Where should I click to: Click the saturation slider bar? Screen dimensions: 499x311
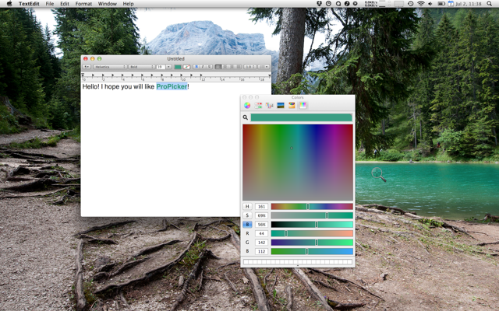point(312,215)
